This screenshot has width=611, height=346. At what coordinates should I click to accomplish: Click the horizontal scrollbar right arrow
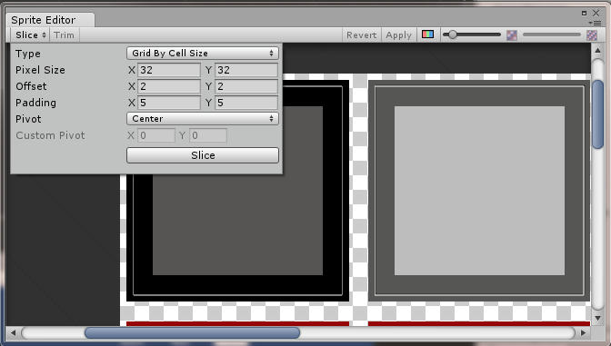pyautogui.click(x=584, y=332)
